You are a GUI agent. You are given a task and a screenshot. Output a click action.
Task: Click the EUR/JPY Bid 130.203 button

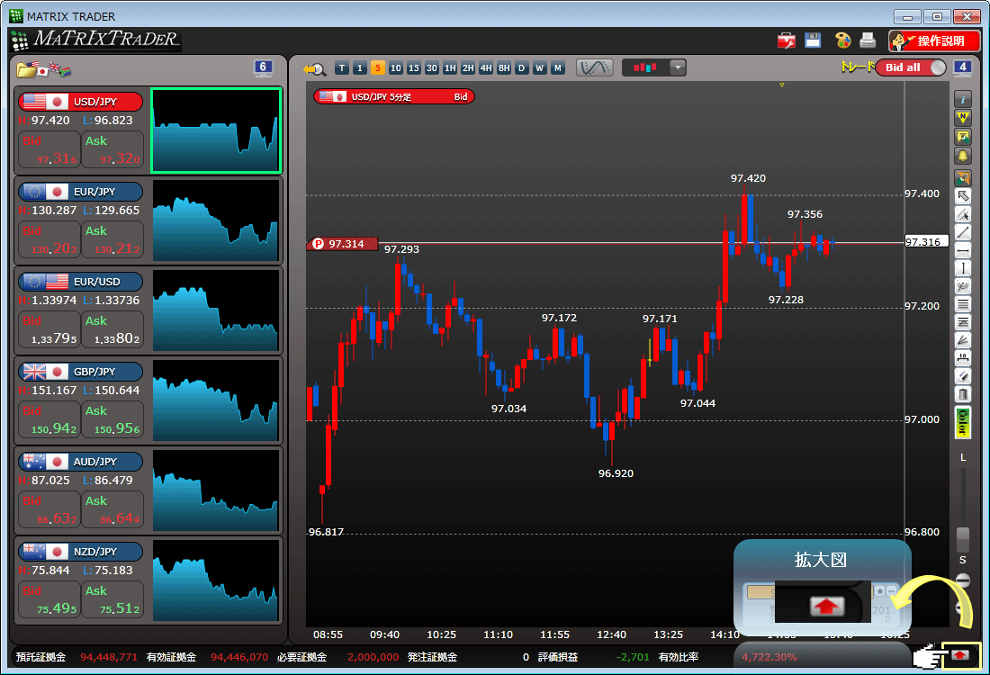(x=49, y=239)
